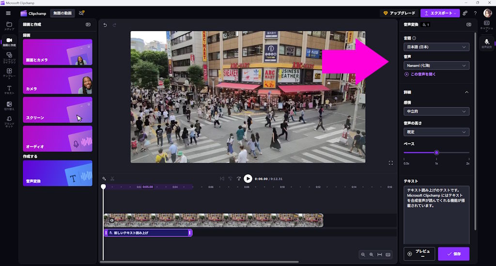Show the 言語 info tooltip icon
496x266 pixels.
414,38
